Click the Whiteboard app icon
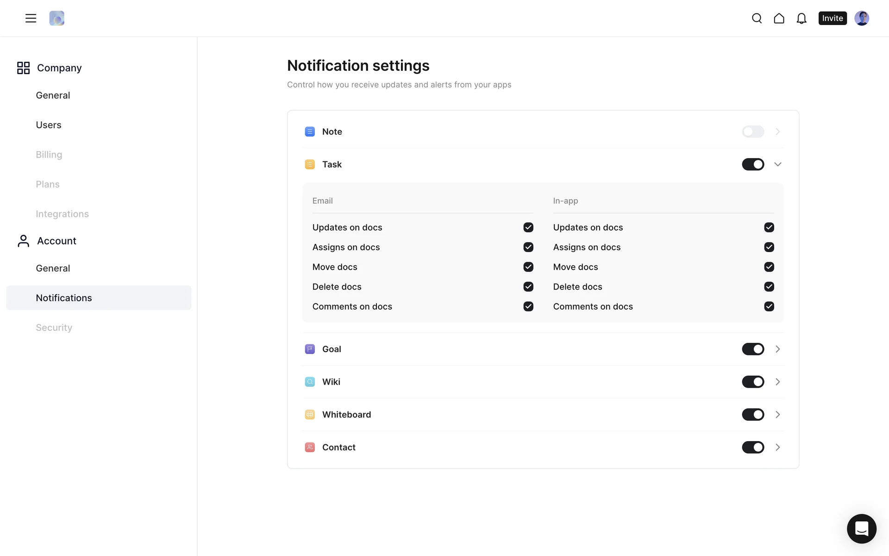 [x=310, y=415]
